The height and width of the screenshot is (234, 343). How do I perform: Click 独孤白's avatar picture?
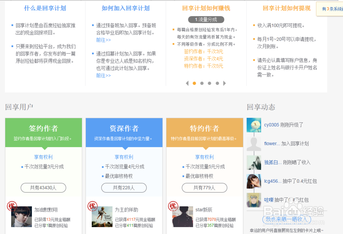point(254,163)
